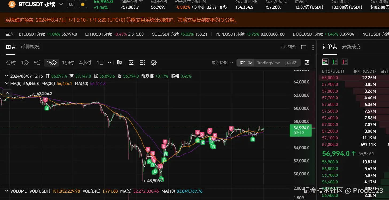Click the MA(30) 56,426.1 indicator label
389x200 pixels.
pyautogui.click(x=57, y=84)
